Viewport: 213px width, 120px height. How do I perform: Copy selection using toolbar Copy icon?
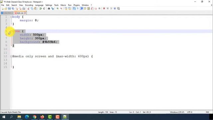(32, 9)
